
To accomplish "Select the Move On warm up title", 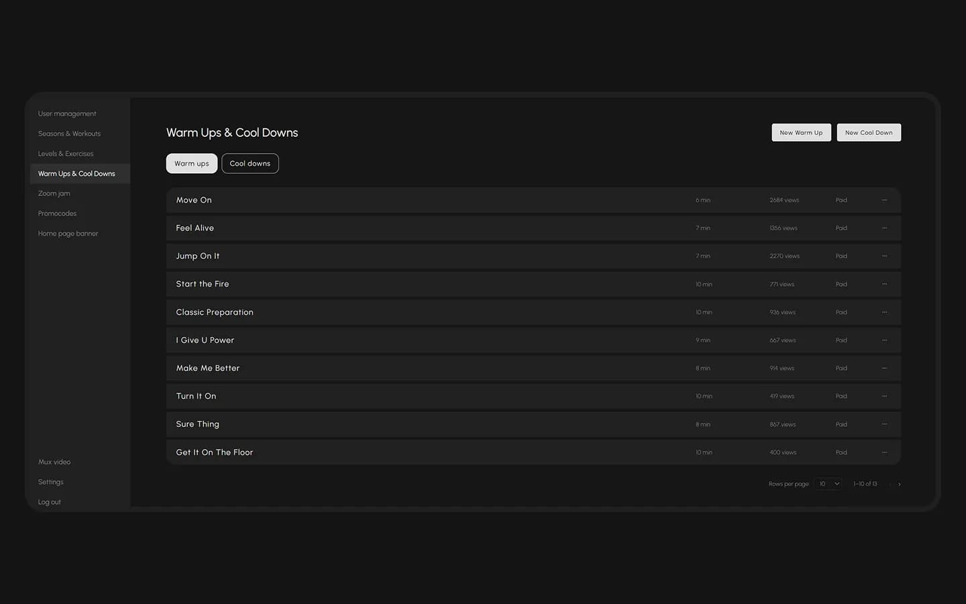I will point(194,200).
